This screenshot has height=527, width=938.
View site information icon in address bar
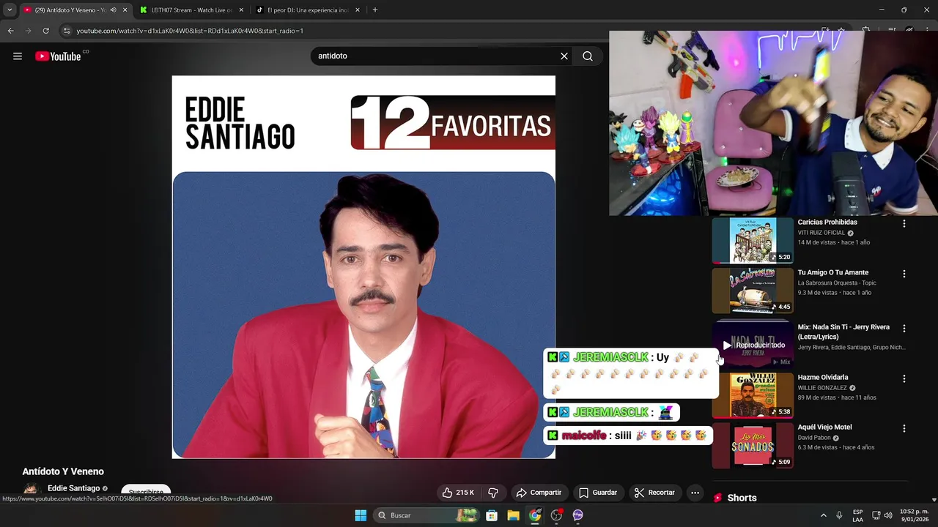67,31
